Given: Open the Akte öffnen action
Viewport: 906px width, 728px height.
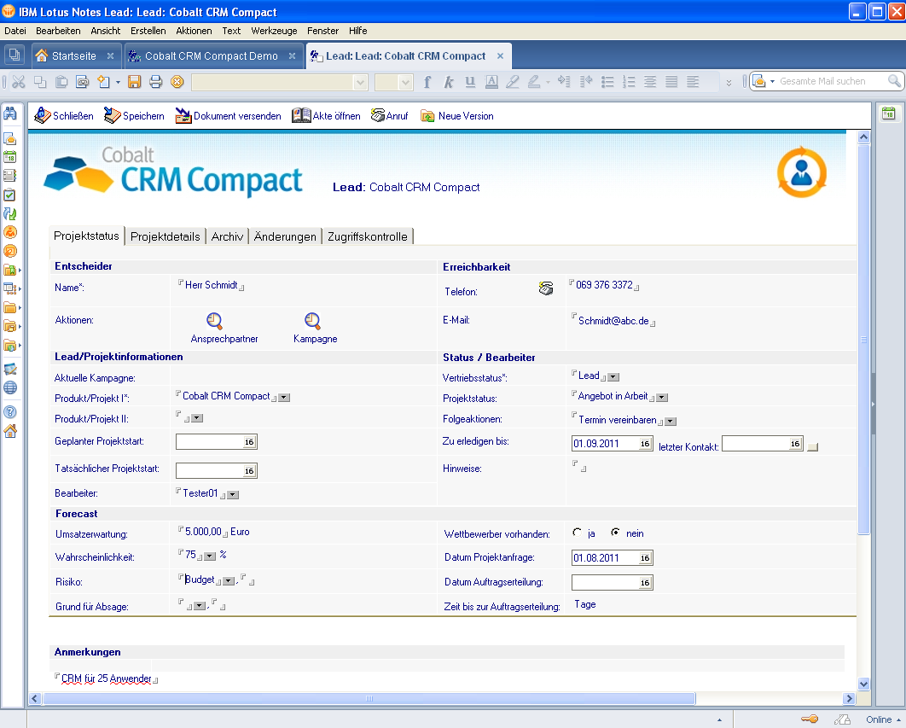Looking at the screenshot, I should [326, 116].
